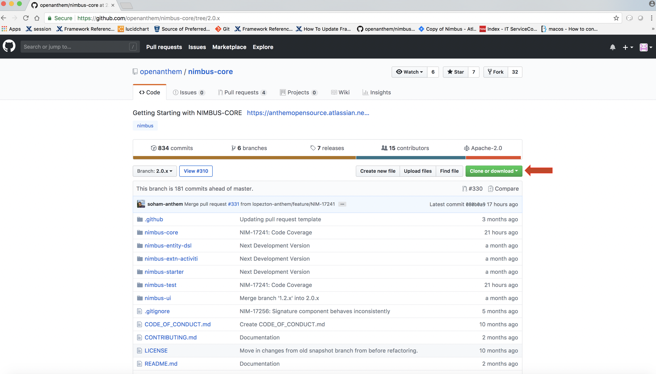Viewport: 656px width, 374px height.
Task: View the 6 branches list
Action: 249,148
